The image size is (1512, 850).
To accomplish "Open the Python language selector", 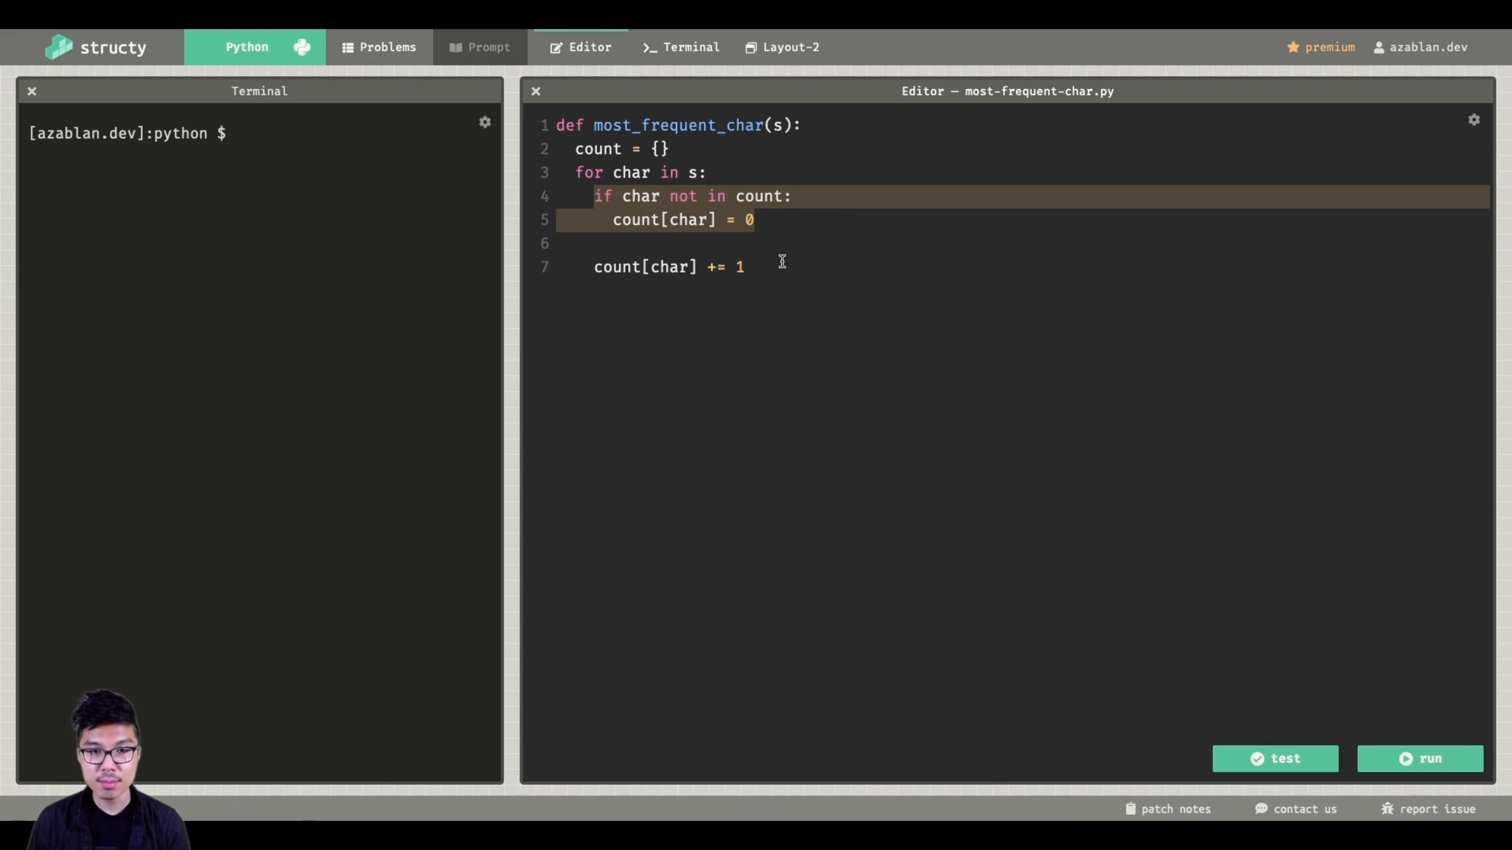I will [255, 47].
